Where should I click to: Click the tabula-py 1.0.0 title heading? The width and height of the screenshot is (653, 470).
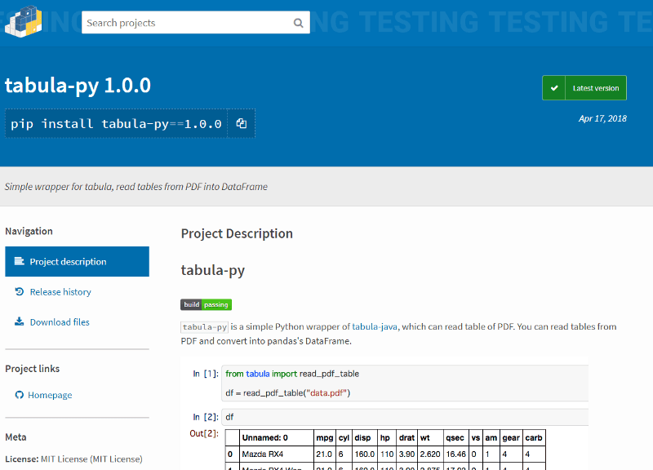click(78, 86)
